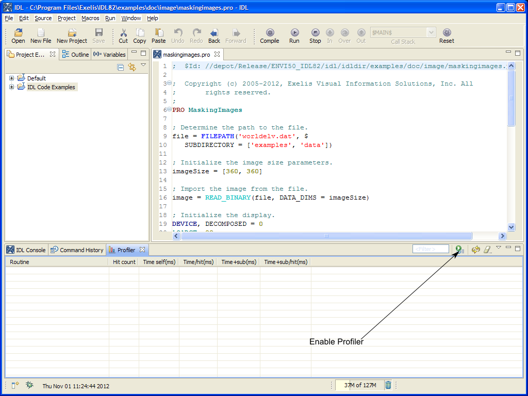This screenshot has width=528, height=396.
Task: Open the Window menu
Action: coord(131,18)
